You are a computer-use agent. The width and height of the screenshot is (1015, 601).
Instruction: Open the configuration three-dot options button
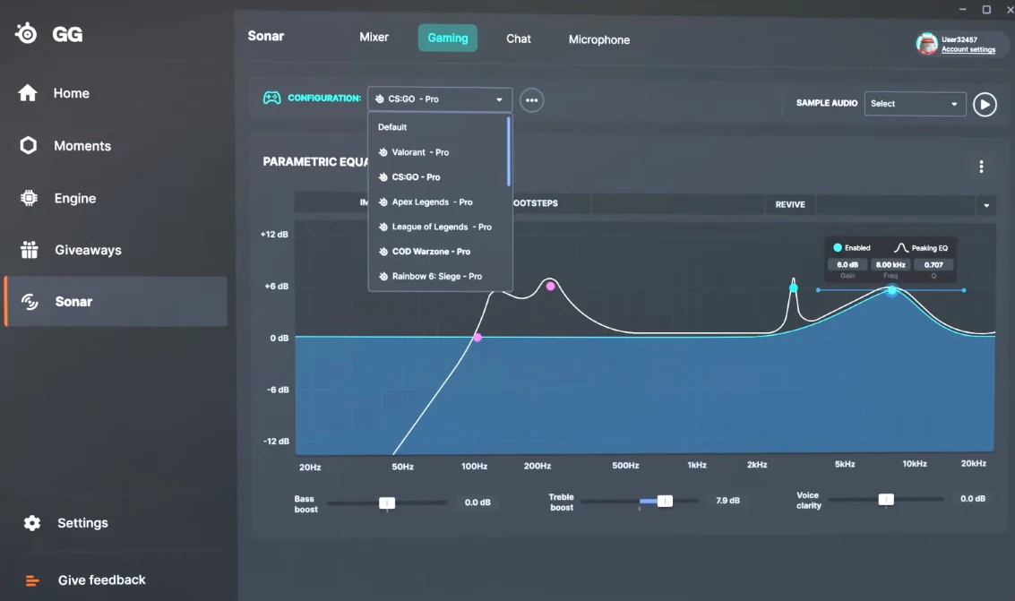pos(531,99)
